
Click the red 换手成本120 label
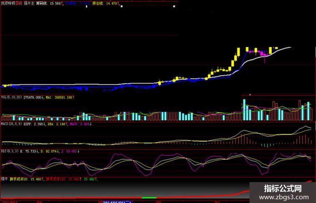56,179
